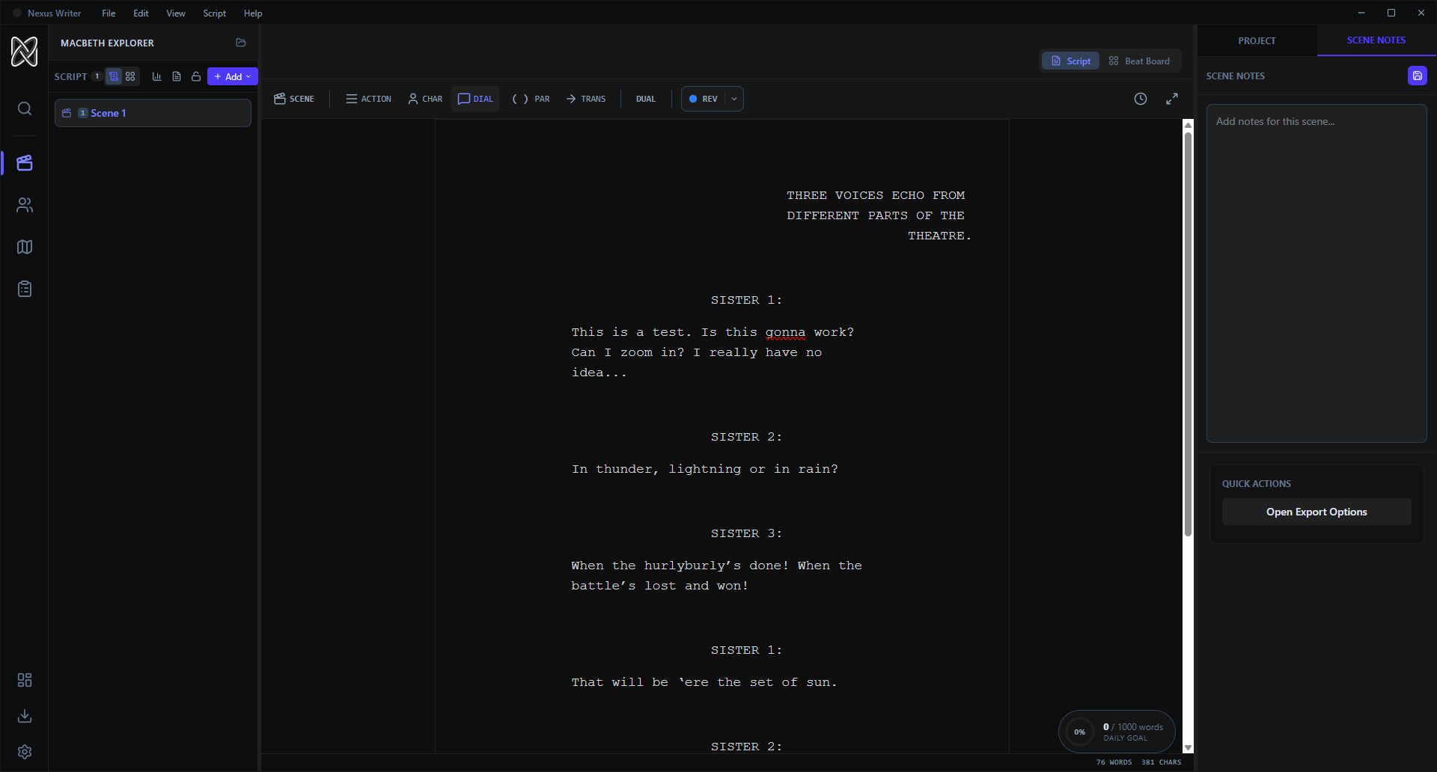Select Scene 1 in the explorer
The height and width of the screenshot is (772, 1437).
(153, 113)
